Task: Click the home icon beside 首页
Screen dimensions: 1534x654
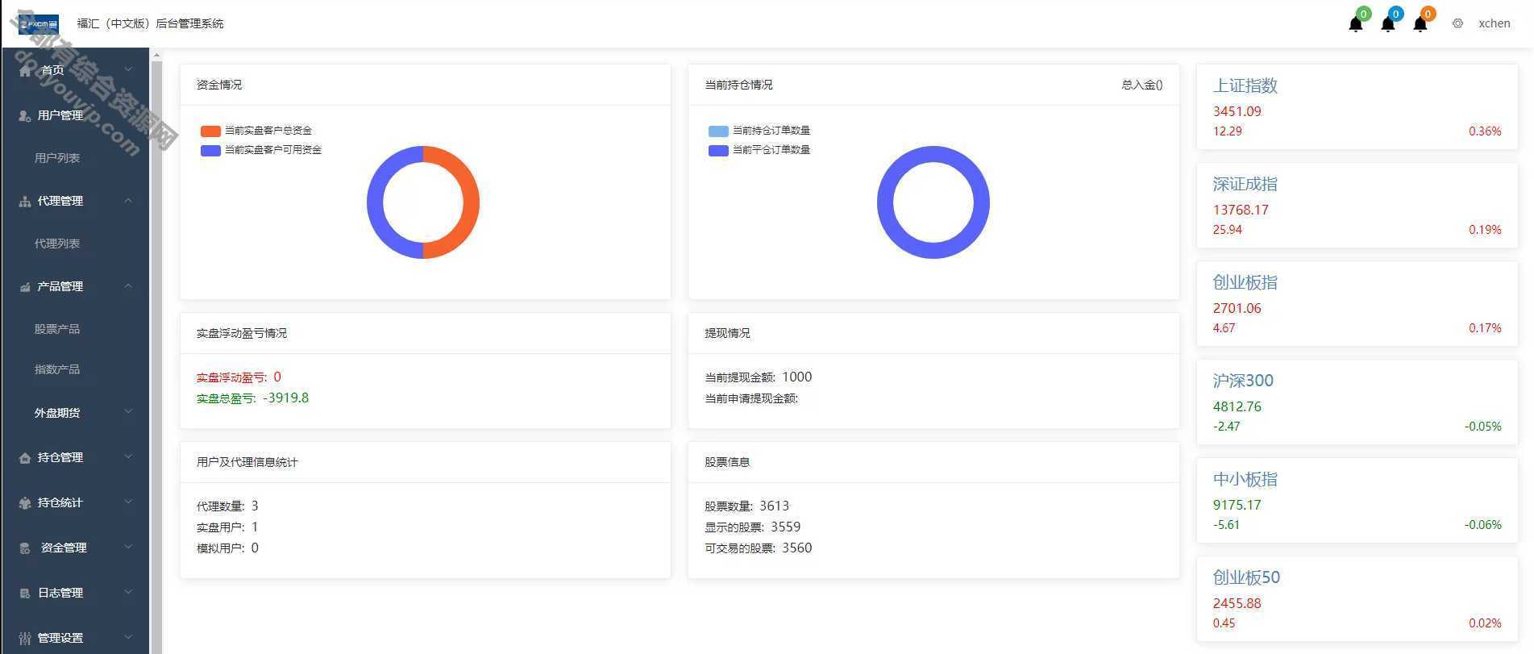Action: (x=25, y=71)
